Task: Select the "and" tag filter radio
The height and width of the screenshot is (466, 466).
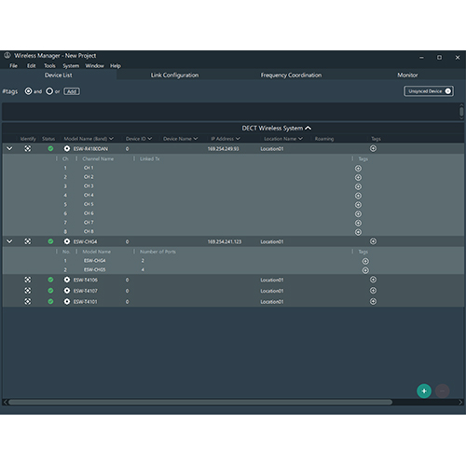Action: point(28,91)
